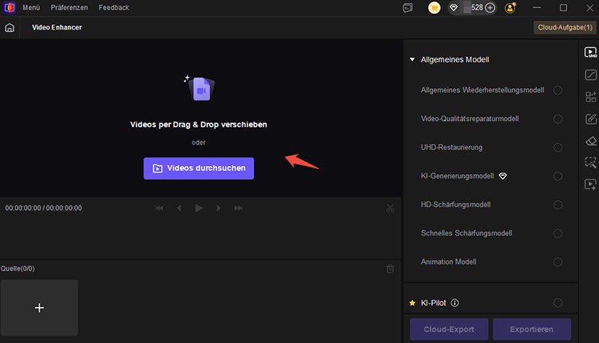
Task: Open the home icon beside Video Enhancer
Action: coord(10,28)
